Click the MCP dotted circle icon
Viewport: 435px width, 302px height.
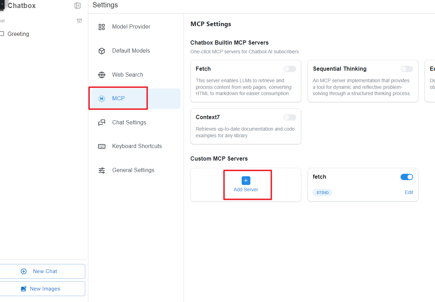pos(102,99)
